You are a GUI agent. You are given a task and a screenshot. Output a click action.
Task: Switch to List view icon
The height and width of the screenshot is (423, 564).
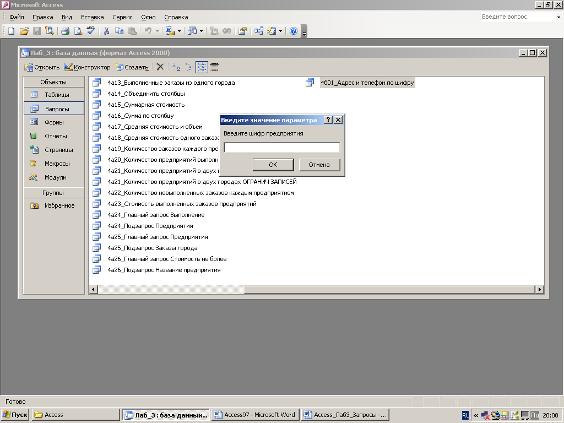[202, 67]
